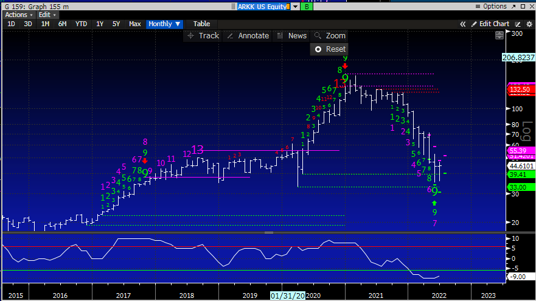536x301 pixels.
Task: Click the red 13 countdown label near 2021
Action: click(340, 83)
